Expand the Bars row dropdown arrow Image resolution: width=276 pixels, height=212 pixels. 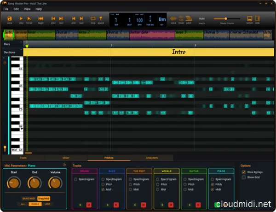pyautogui.click(x=21, y=42)
